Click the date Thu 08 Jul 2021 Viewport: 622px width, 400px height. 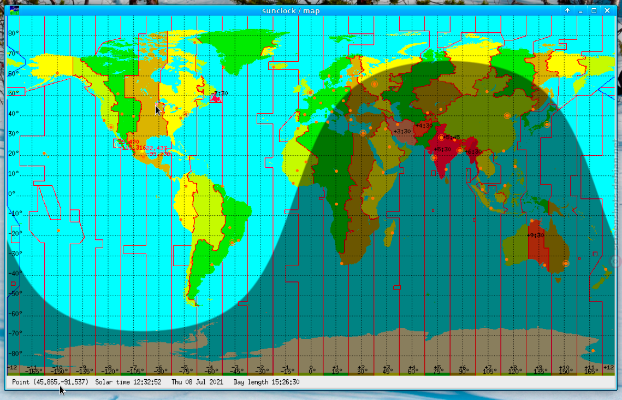(x=197, y=382)
